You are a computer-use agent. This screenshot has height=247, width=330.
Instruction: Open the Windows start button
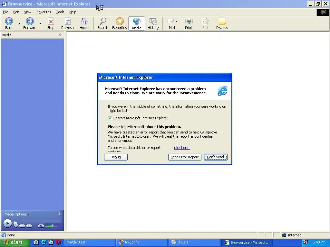click(x=15, y=242)
